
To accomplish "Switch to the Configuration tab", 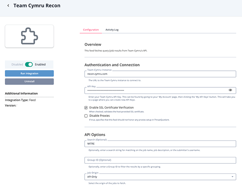I will 91,30.
